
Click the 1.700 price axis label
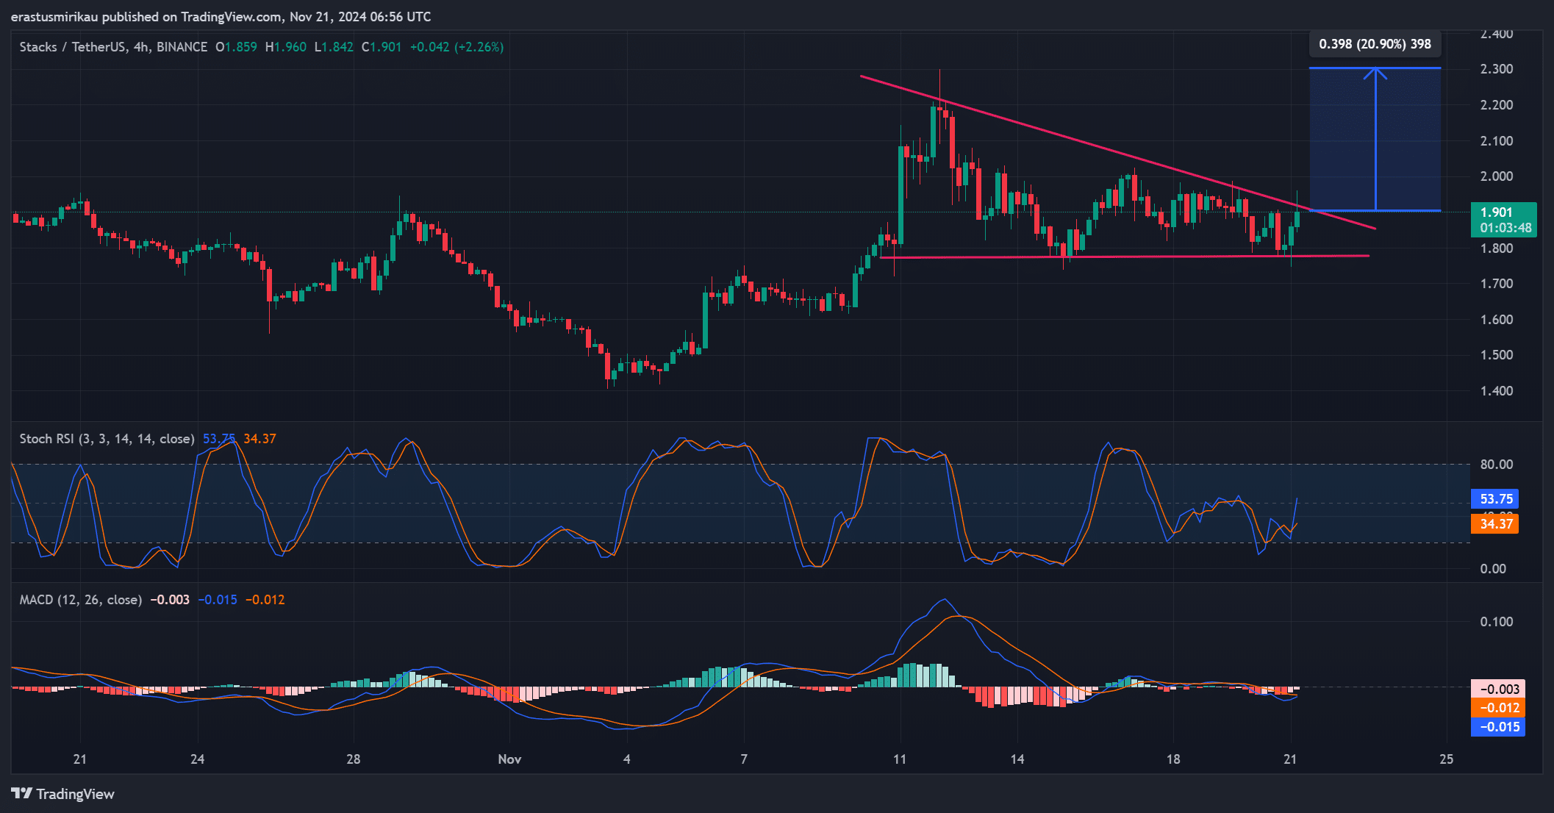point(1497,284)
